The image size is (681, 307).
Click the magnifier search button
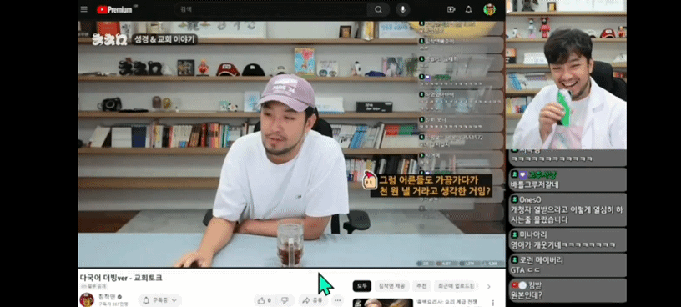tap(378, 9)
